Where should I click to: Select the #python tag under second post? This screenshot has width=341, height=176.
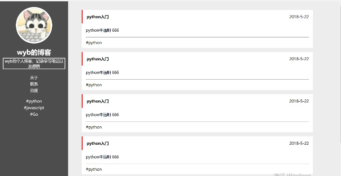point(94,85)
